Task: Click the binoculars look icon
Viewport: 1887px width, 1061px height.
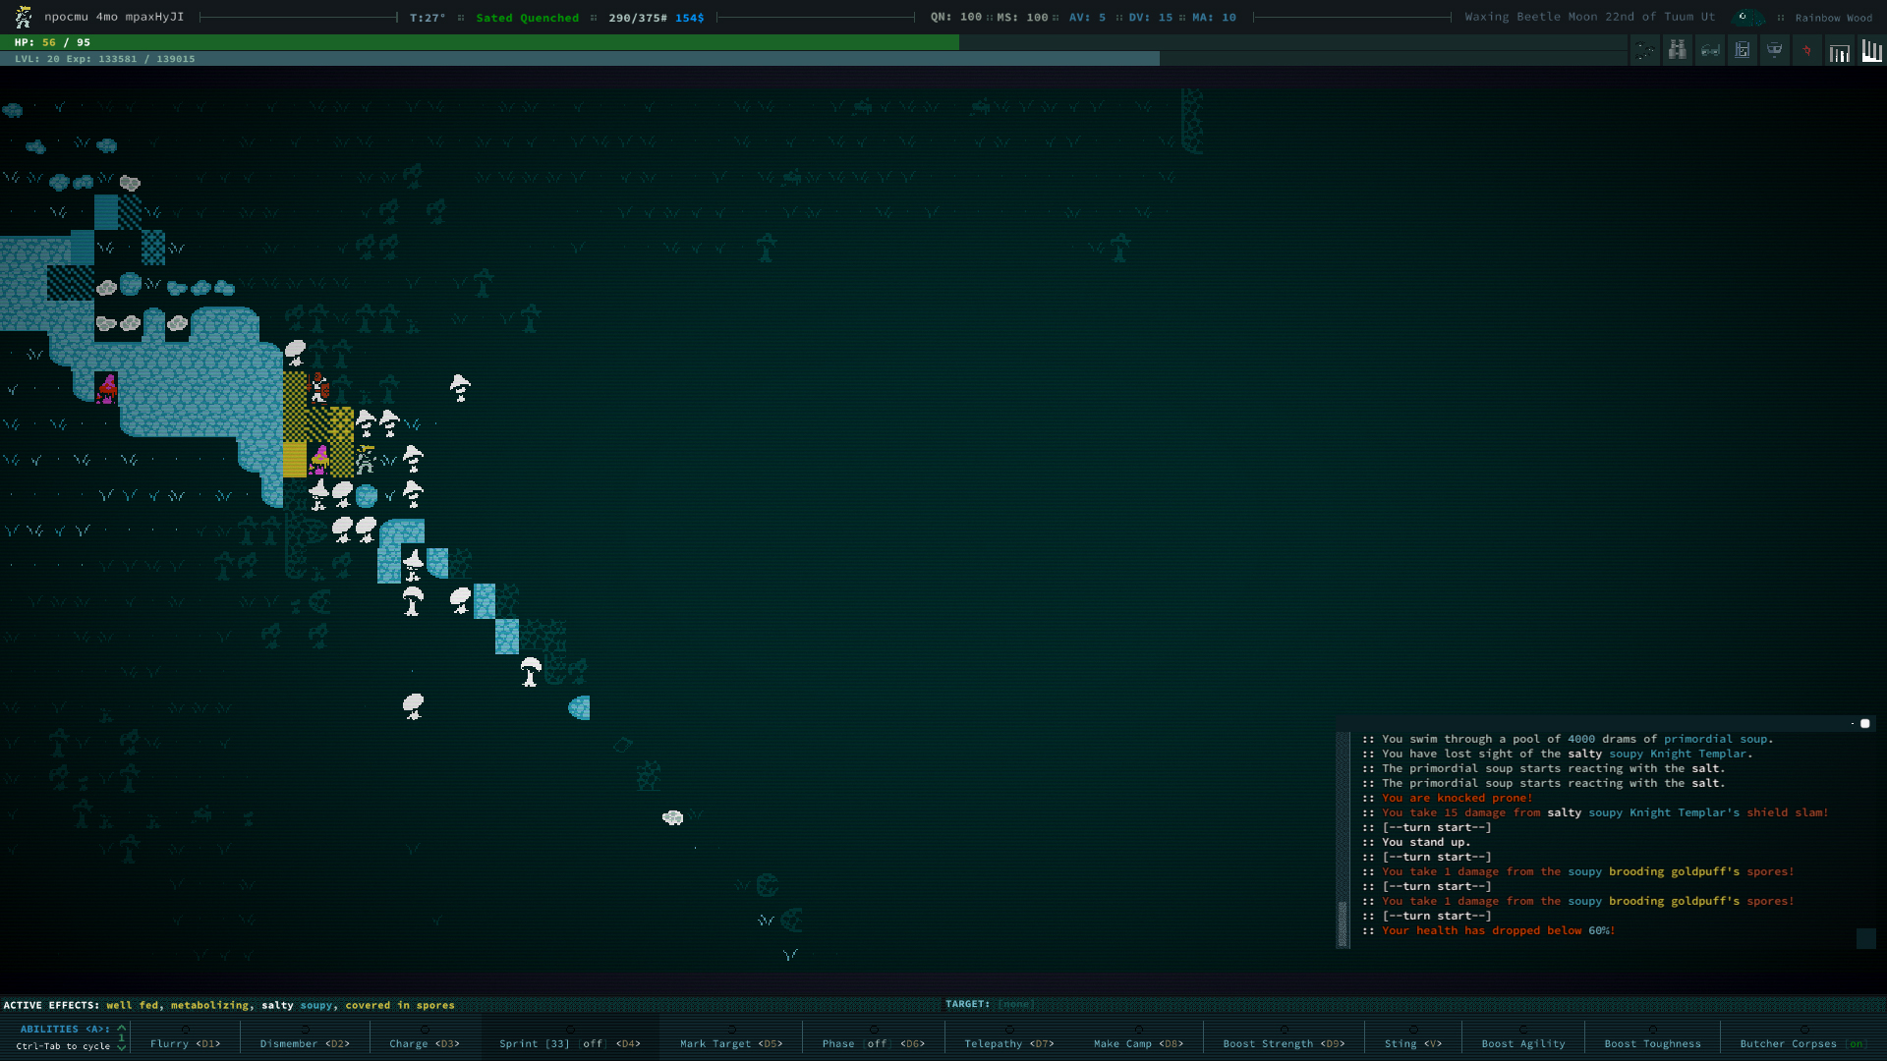Action: click(x=1677, y=50)
